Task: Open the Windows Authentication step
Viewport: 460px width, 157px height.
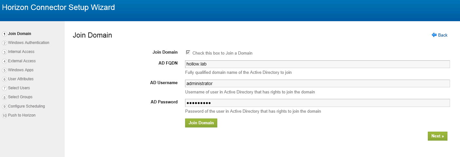Action: coord(28,43)
